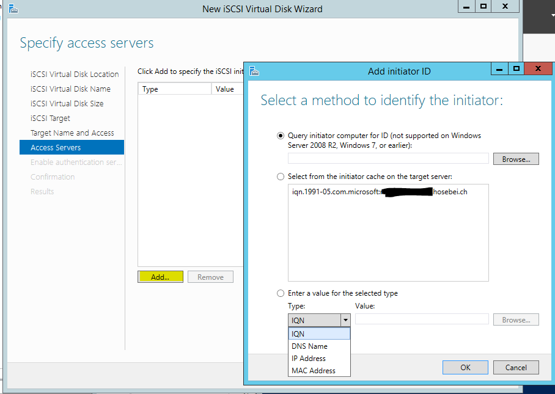Click the Type column header

point(174,89)
